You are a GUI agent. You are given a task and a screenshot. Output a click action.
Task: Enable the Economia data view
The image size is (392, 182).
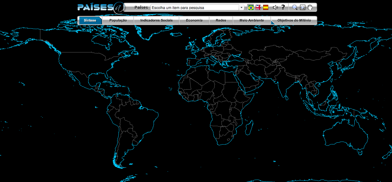pos(194,20)
